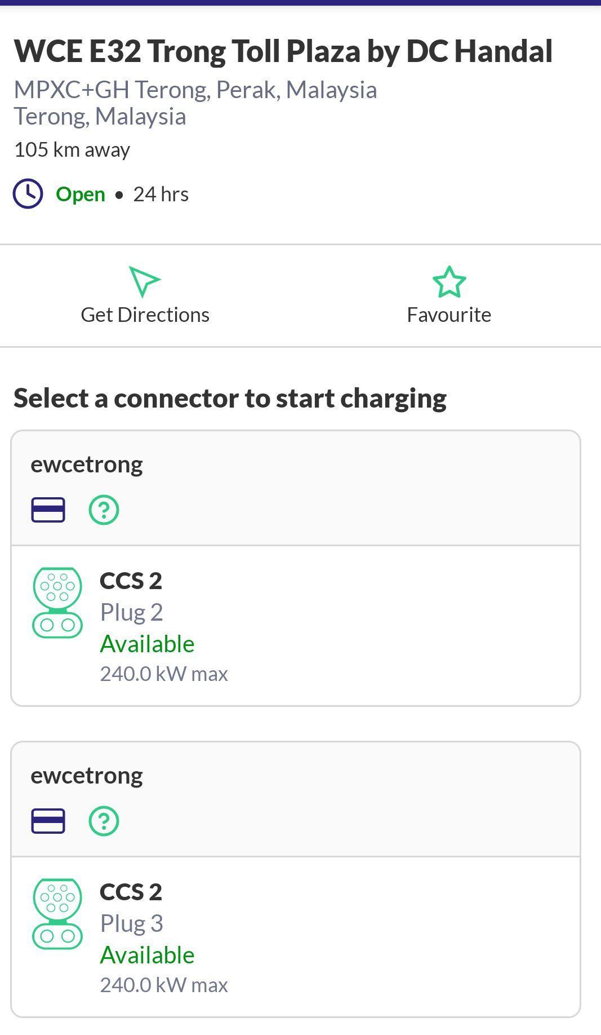The height and width of the screenshot is (1035, 601).
Task: Click the 105 km away distance text
Action: pos(72,149)
